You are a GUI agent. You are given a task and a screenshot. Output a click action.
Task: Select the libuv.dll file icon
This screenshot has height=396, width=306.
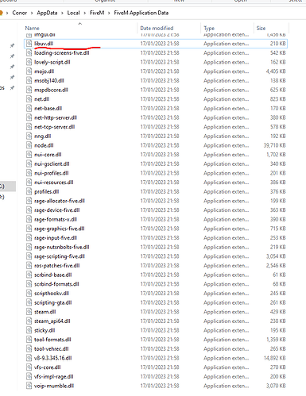pos(29,44)
